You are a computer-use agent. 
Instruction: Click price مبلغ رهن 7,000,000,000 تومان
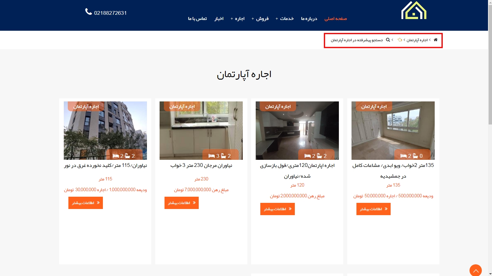coord(201,190)
